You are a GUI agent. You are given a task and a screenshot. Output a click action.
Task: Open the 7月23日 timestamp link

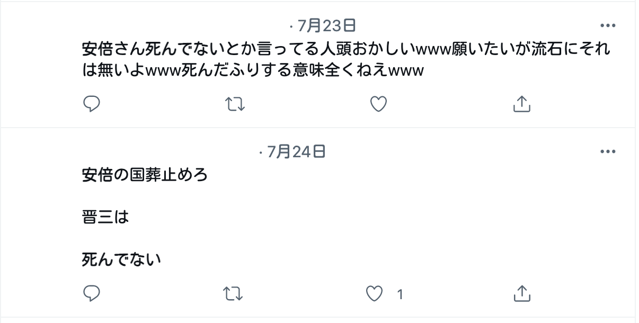coord(326,25)
